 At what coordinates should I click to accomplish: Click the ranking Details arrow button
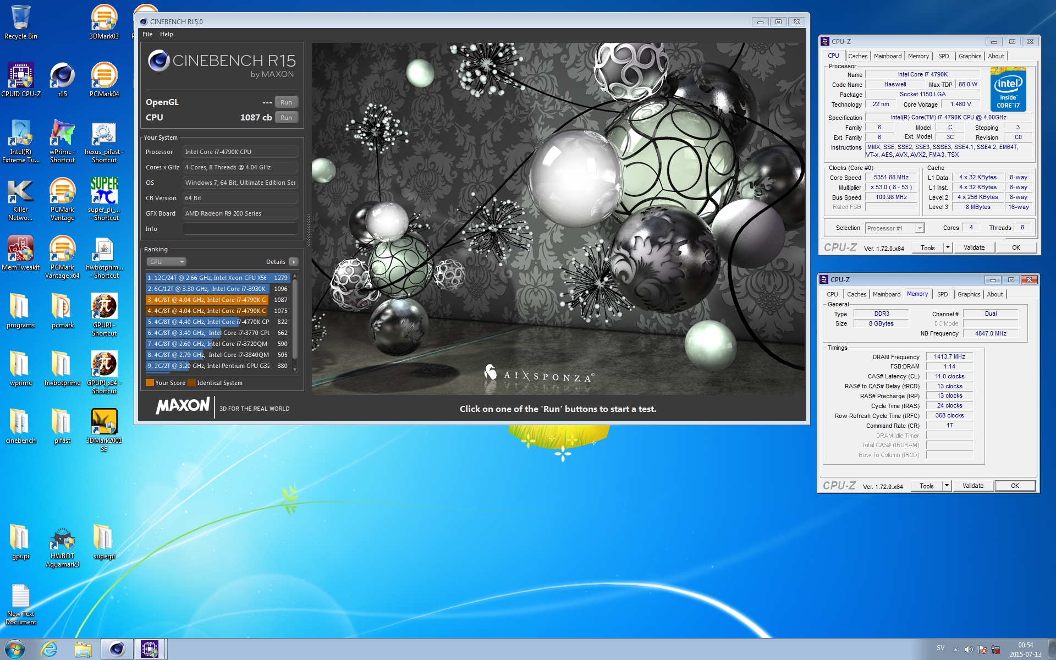[294, 262]
